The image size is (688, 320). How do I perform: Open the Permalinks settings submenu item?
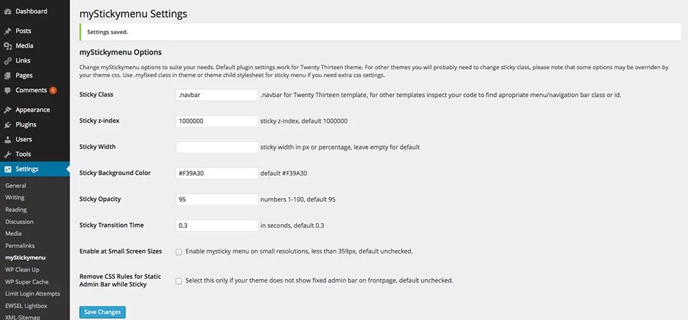click(20, 245)
